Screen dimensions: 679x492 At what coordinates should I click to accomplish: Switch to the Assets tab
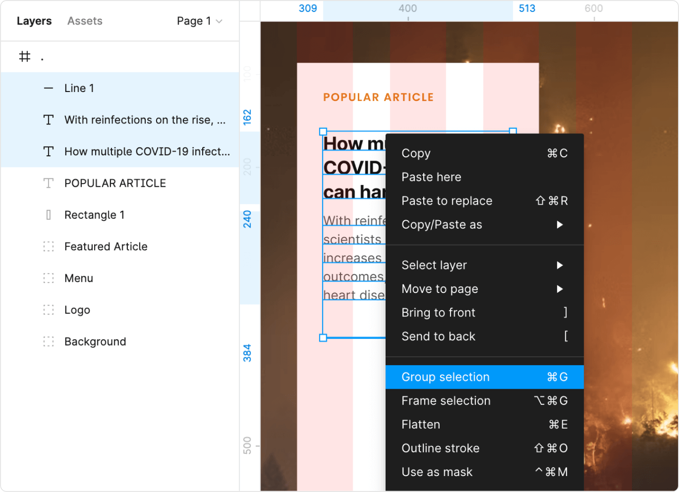coord(85,21)
